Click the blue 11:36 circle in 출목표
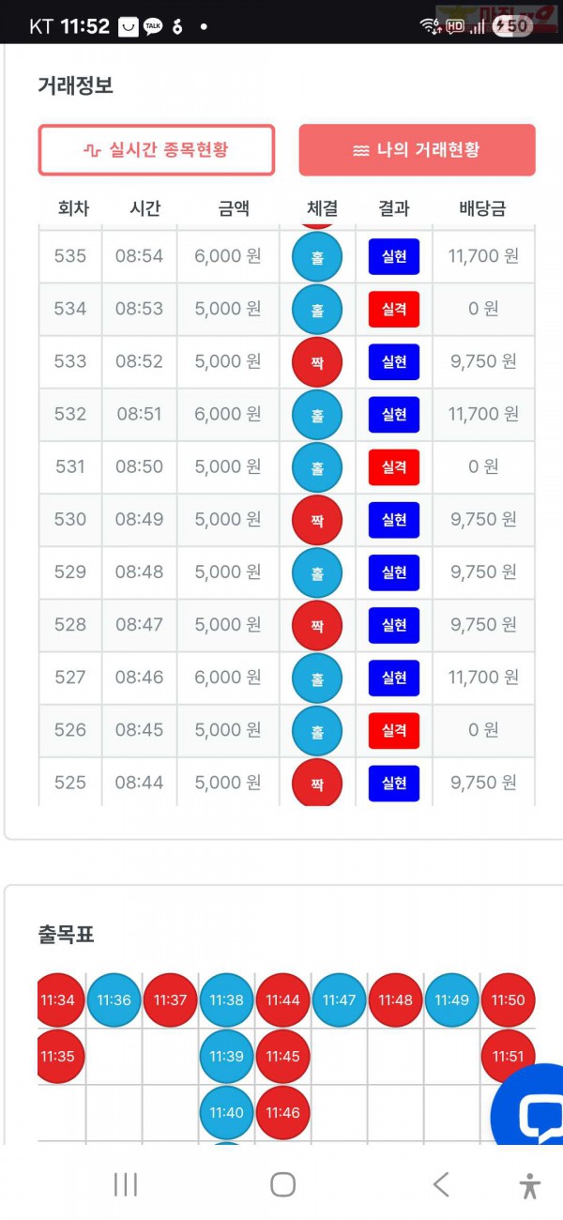The height and width of the screenshot is (1220, 563). pos(114,1000)
